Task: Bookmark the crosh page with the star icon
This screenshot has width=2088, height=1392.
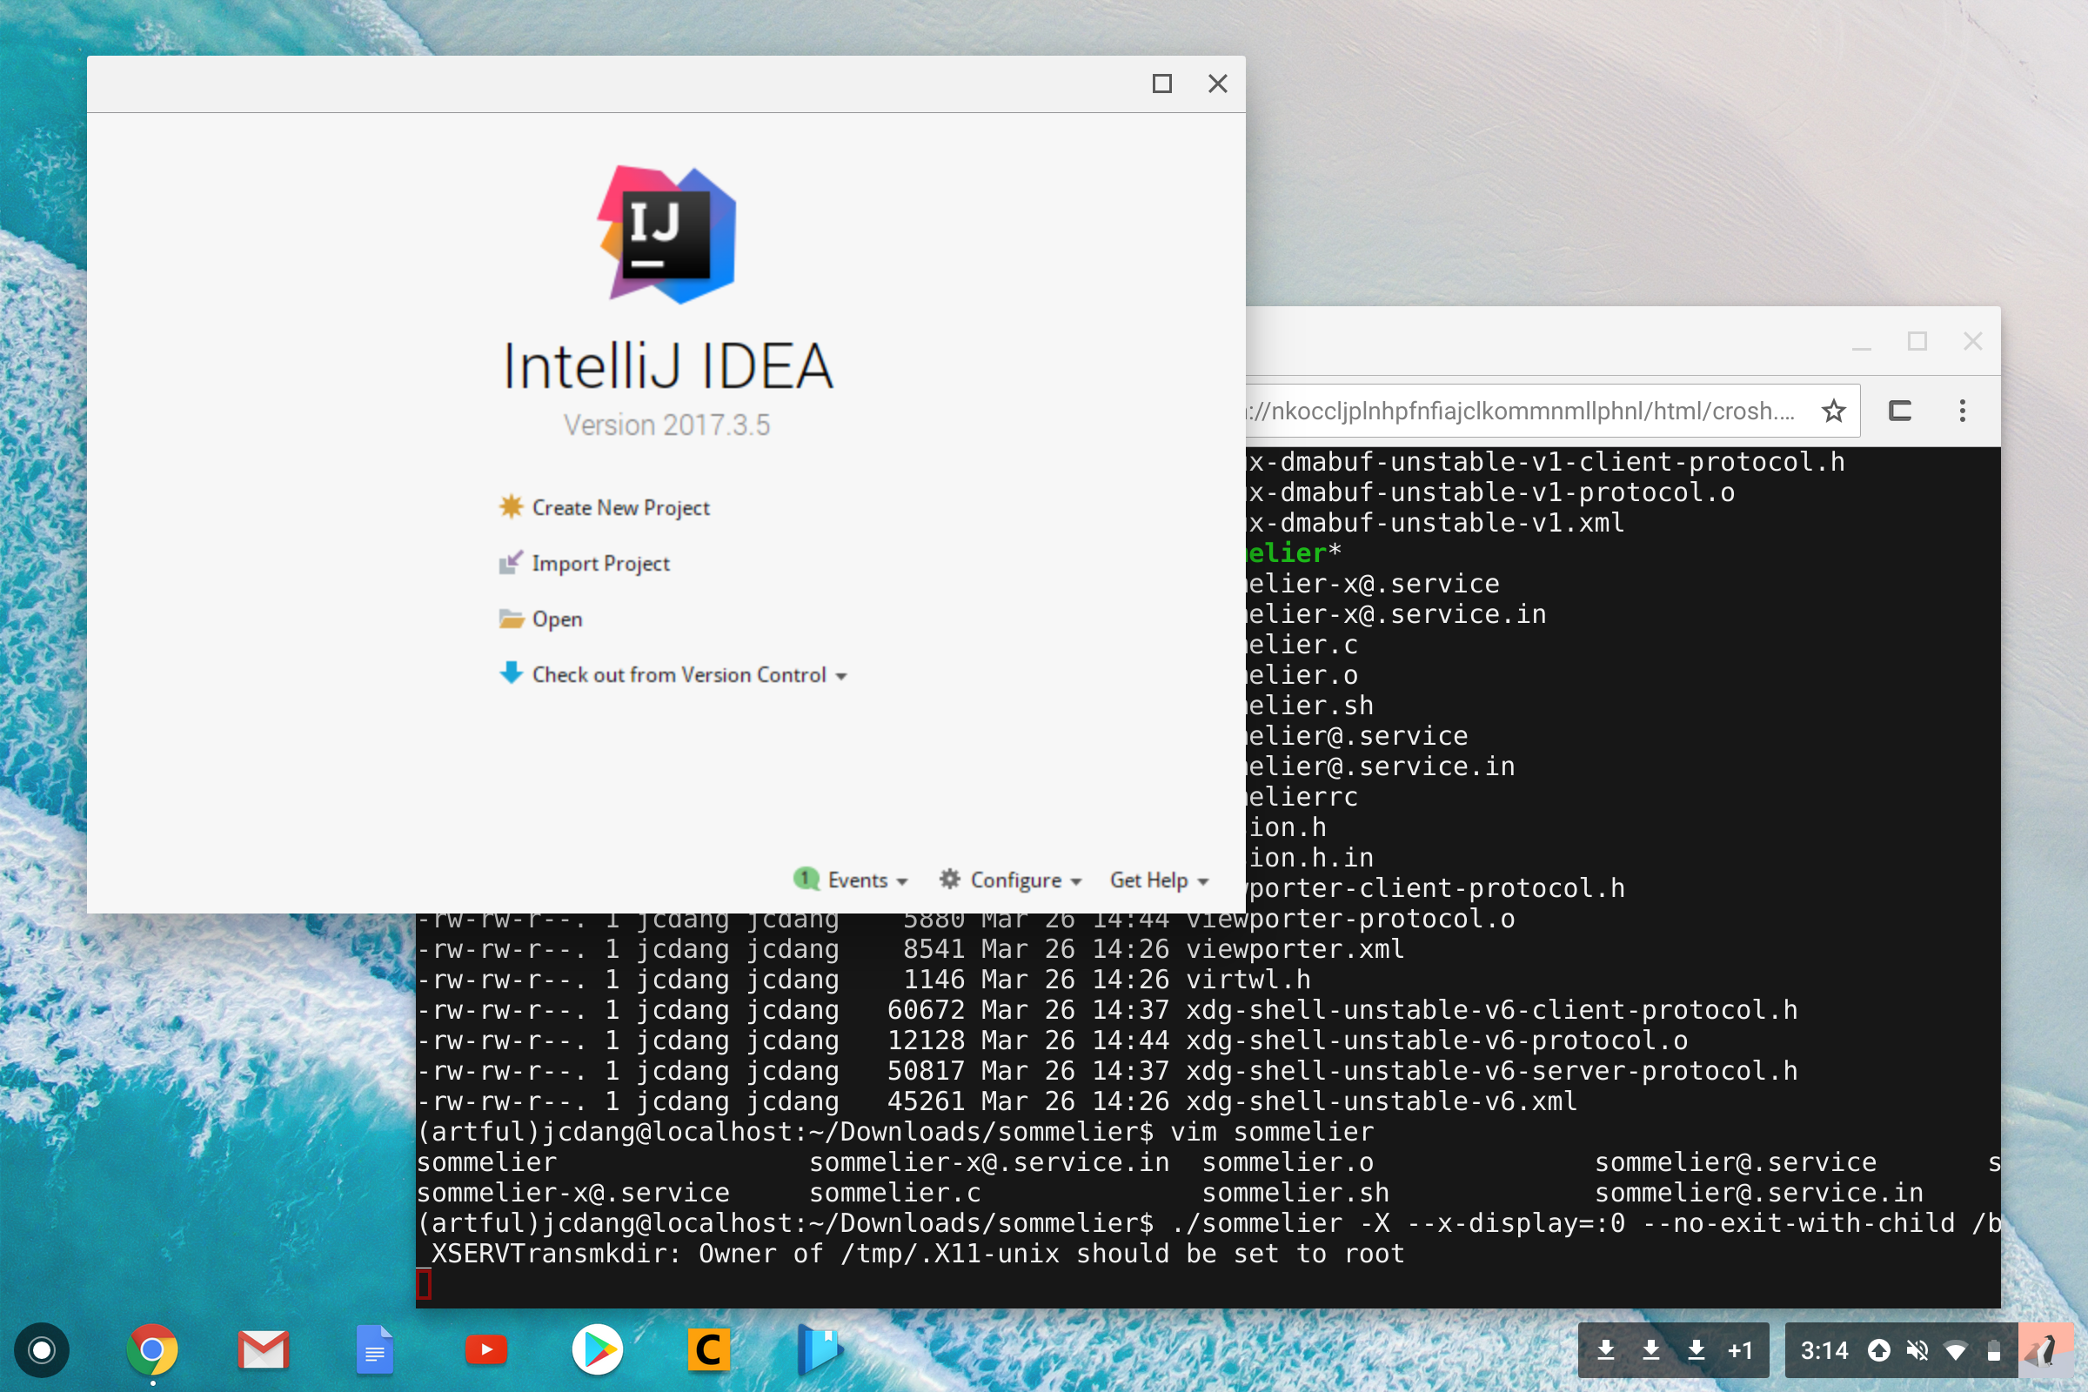Action: (1833, 411)
